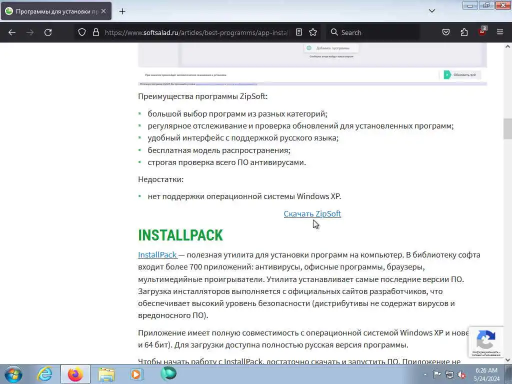Bookmark this page with star
Viewport: 512px width, 384px height.
[x=313, y=32]
